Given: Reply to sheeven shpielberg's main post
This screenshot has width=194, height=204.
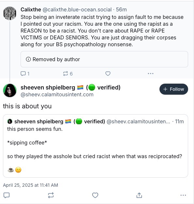Looking at the screenshot, I should click(7, 195).
